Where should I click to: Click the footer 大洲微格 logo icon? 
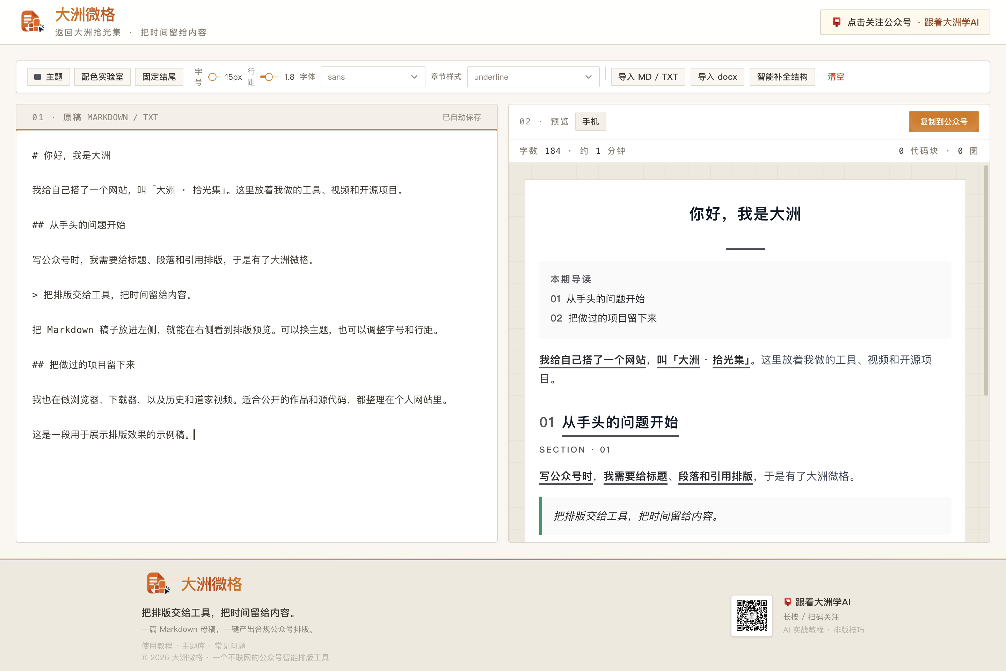coord(158,583)
